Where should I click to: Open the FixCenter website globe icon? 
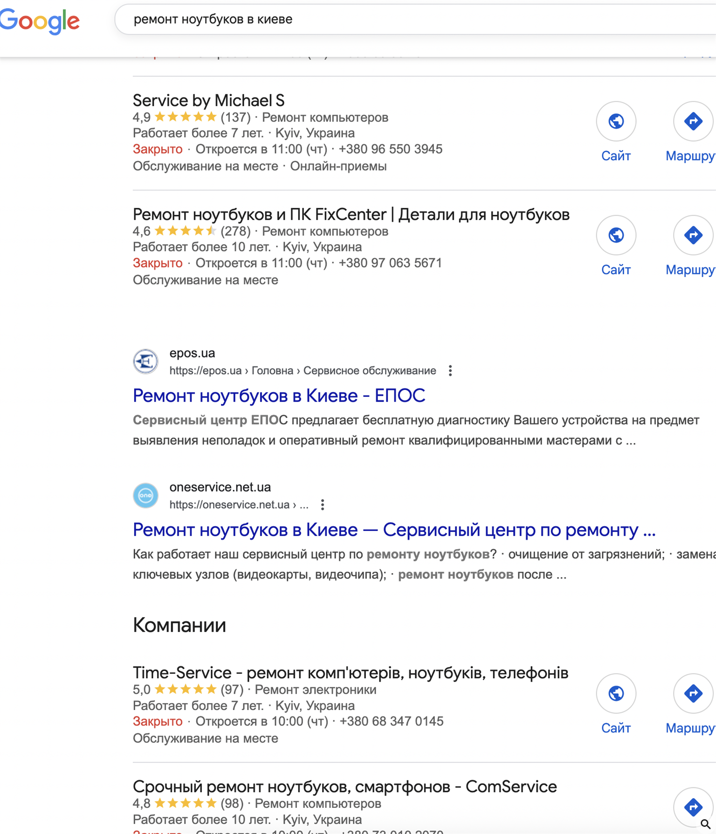(x=616, y=235)
